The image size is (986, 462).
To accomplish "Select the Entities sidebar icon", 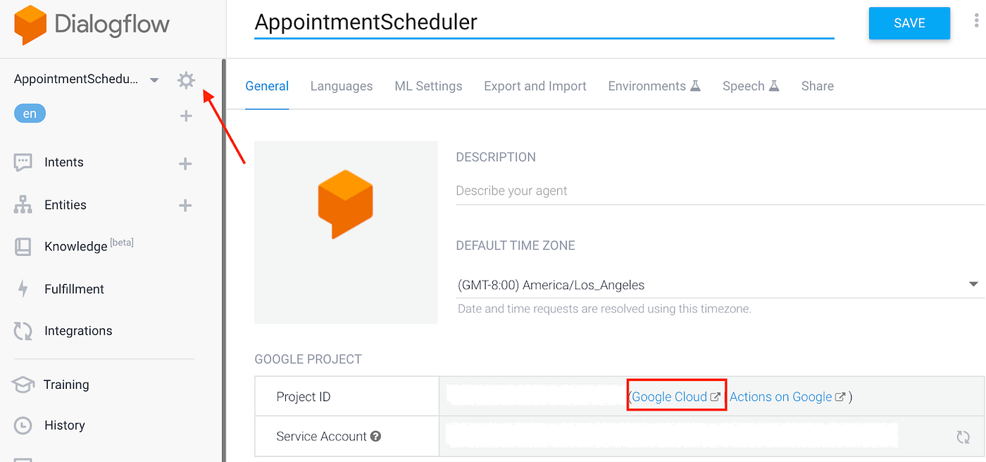I will [23, 204].
